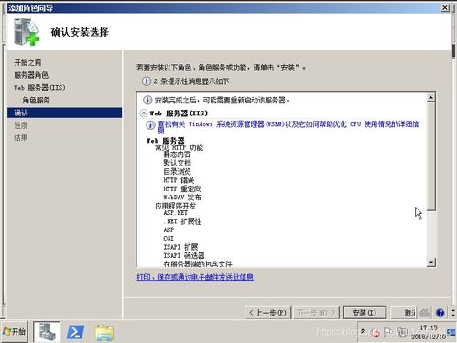Click the .NET 扩展性 list entry

(x=182, y=221)
